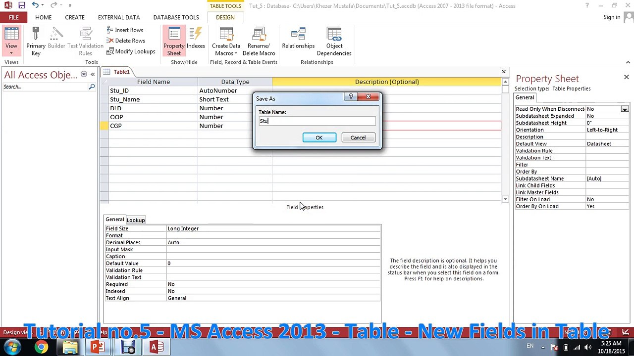Close the Save As dialog with X
The image size is (634, 356).
(x=368, y=97)
